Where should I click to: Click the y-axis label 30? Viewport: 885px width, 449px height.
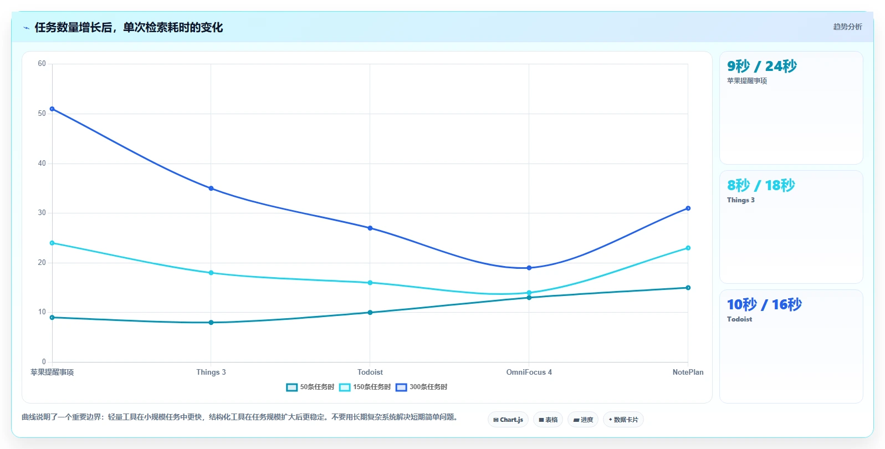click(42, 213)
